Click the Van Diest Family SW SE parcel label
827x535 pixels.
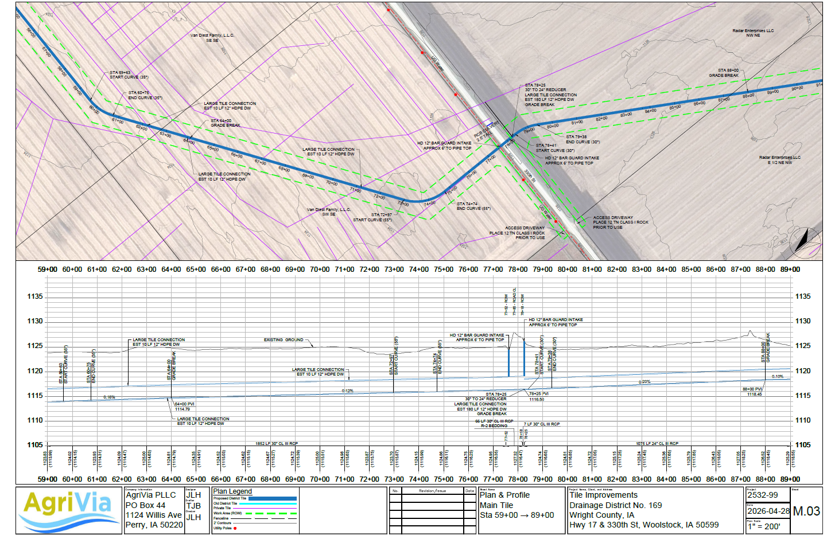click(x=328, y=212)
